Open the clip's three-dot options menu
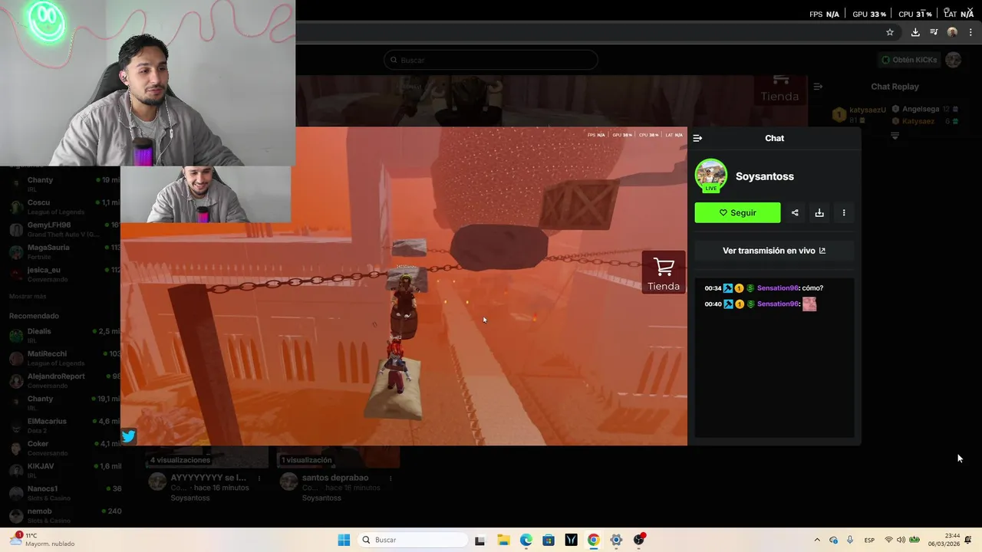 tap(844, 212)
